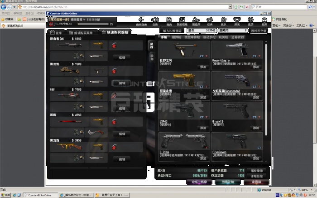317x198 pixels.
Task: Click the Internet zone globe status icon
Action: [x=259, y=190]
